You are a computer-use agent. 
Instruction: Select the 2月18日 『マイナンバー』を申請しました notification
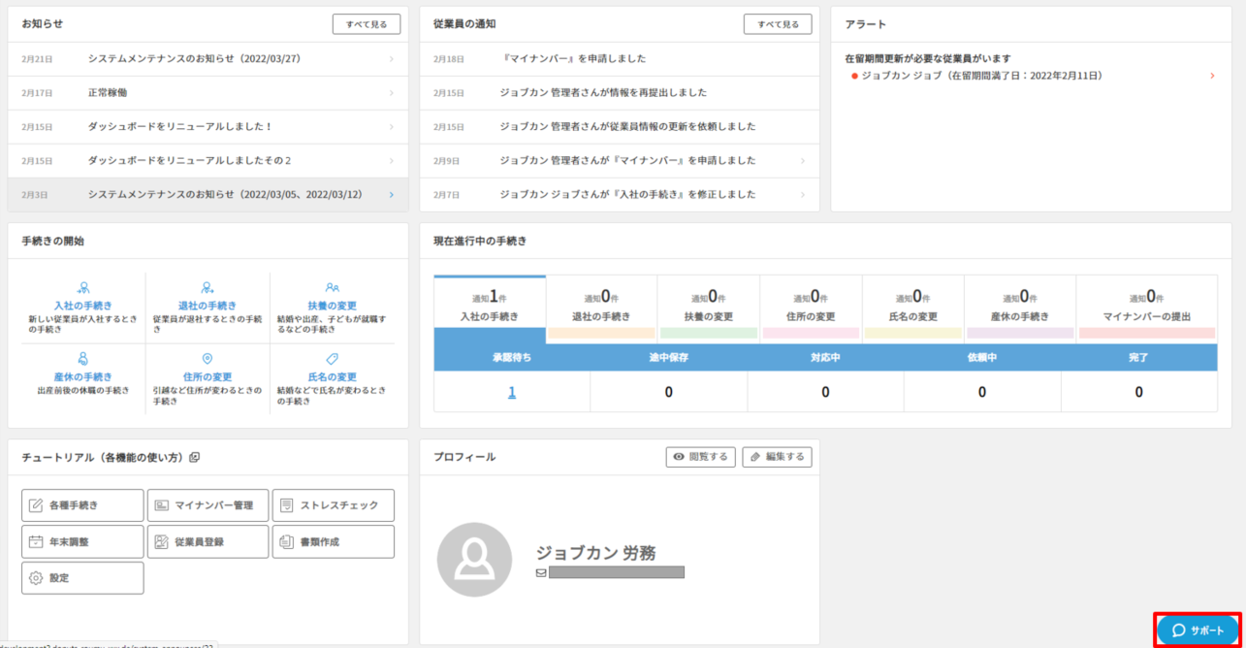click(620, 59)
